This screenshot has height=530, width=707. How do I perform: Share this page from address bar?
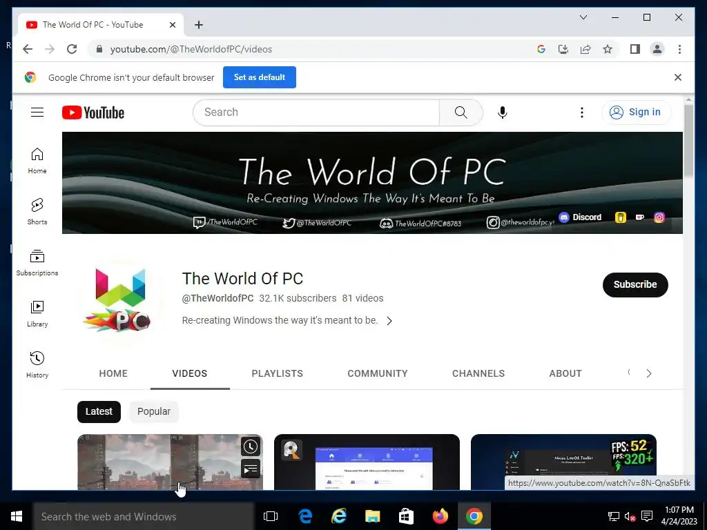click(x=585, y=49)
